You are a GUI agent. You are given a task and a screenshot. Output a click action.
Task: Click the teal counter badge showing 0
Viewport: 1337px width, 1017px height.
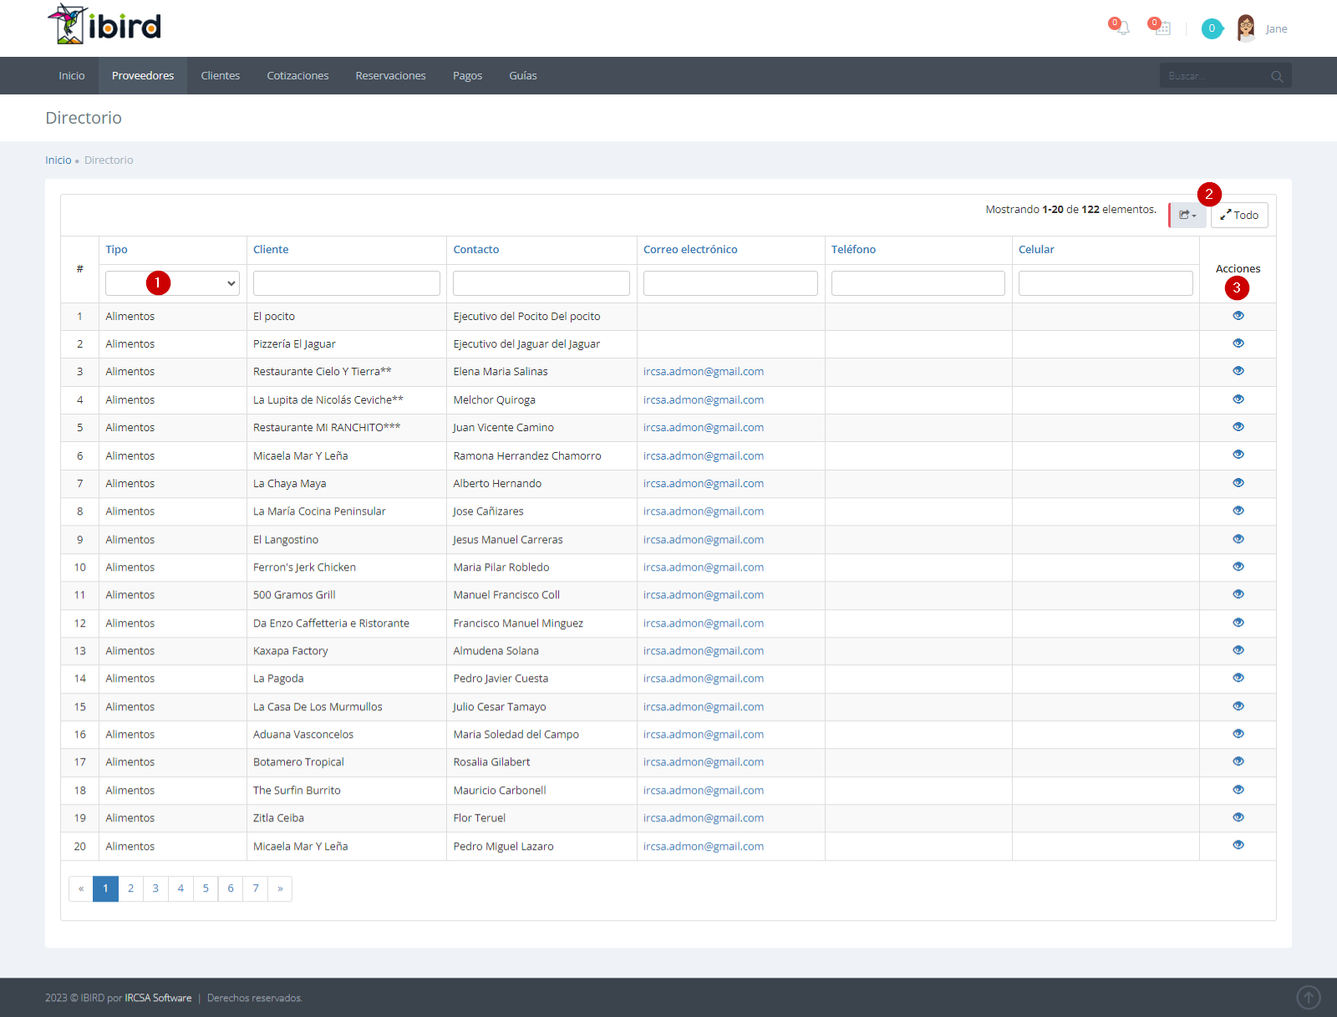click(x=1212, y=28)
